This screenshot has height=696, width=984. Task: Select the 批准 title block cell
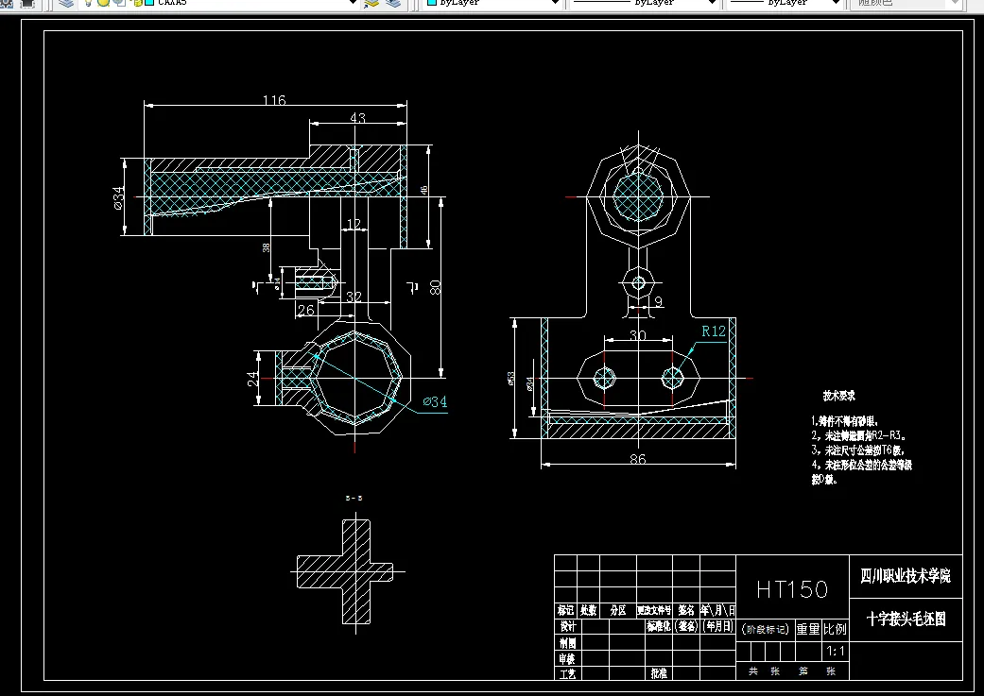[659, 673]
